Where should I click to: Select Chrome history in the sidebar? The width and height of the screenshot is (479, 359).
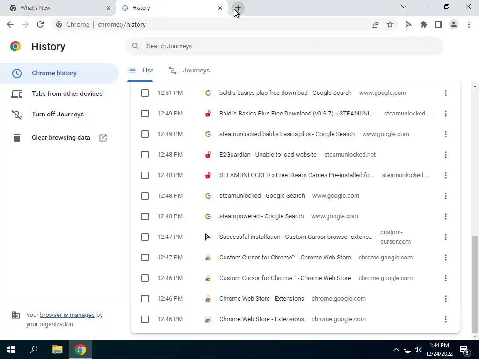59,73
